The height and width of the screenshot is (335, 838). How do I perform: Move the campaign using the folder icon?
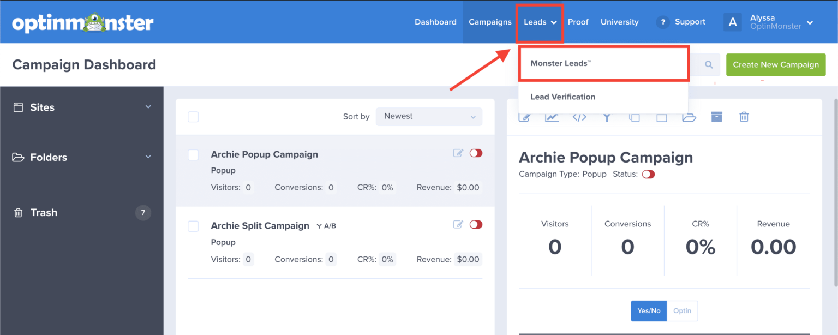689,117
